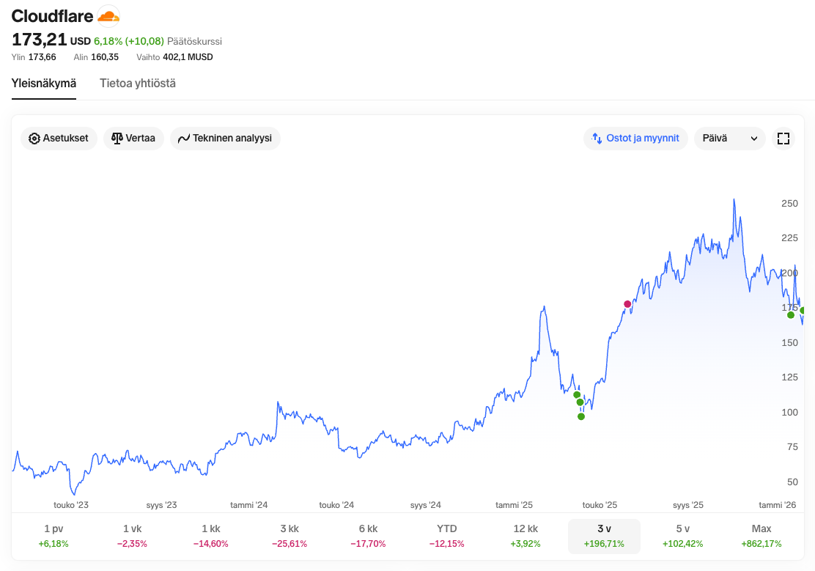The width and height of the screenshot is (815, 571).
Task: Select the 12 kk time range
Action: point(525,536)
